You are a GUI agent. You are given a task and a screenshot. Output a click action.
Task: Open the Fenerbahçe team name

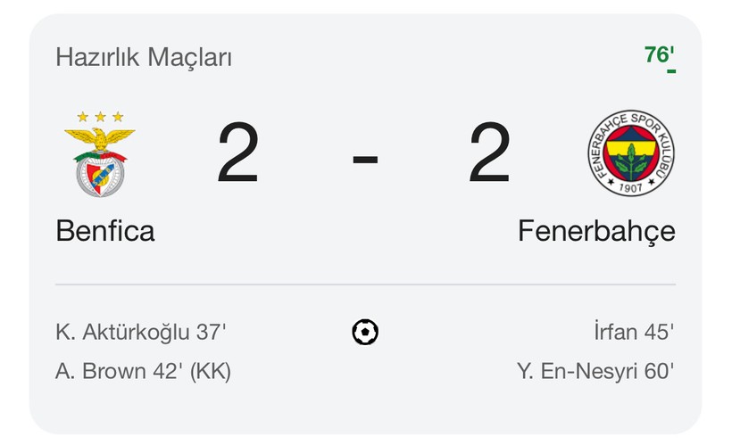tap(596, 232)
